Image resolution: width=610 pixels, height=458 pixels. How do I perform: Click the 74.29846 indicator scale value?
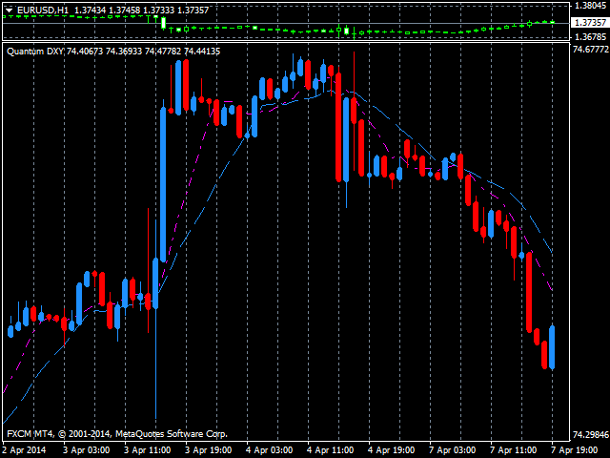pos(589,434)
